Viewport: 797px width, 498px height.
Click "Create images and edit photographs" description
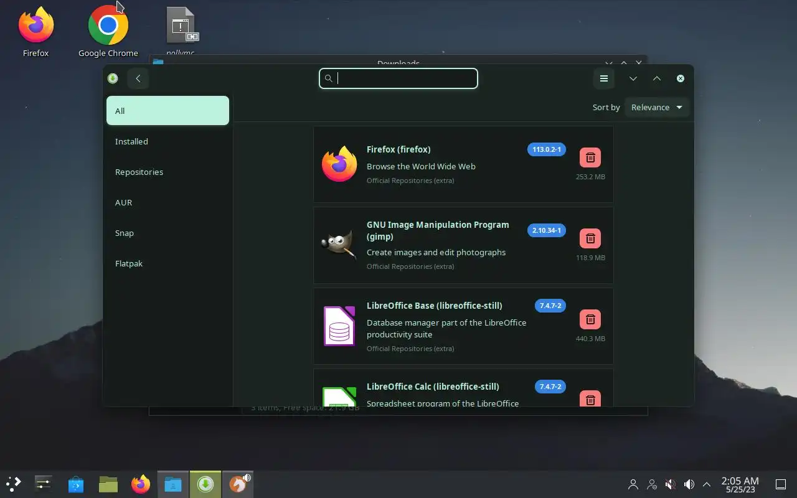pyautogui.click(x=436, y=252)
